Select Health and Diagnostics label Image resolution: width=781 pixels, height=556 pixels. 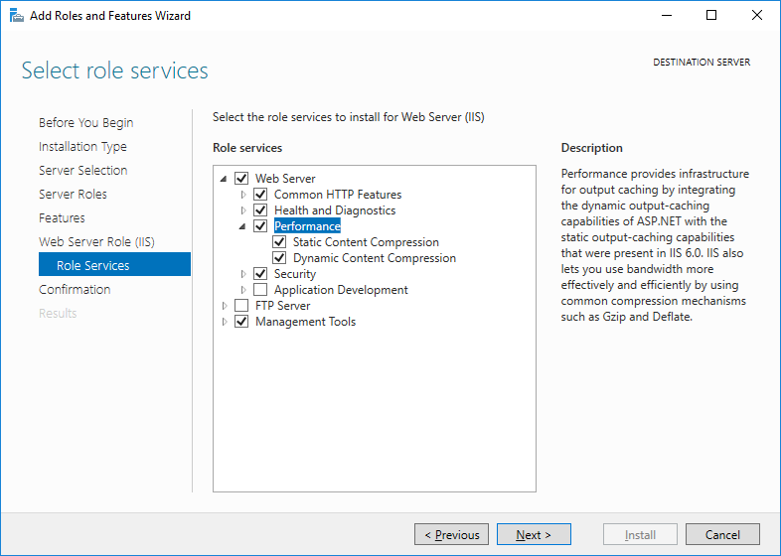(x=335, y=210)
